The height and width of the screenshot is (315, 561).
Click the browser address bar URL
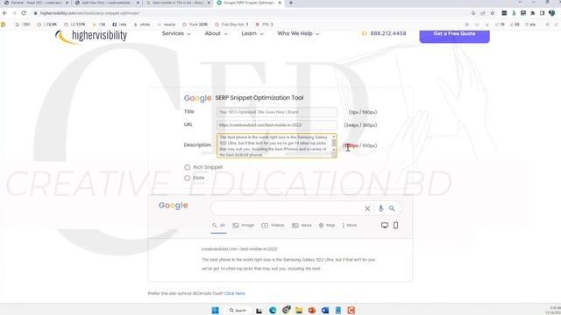pyautogui.click(x=89, y=13)
